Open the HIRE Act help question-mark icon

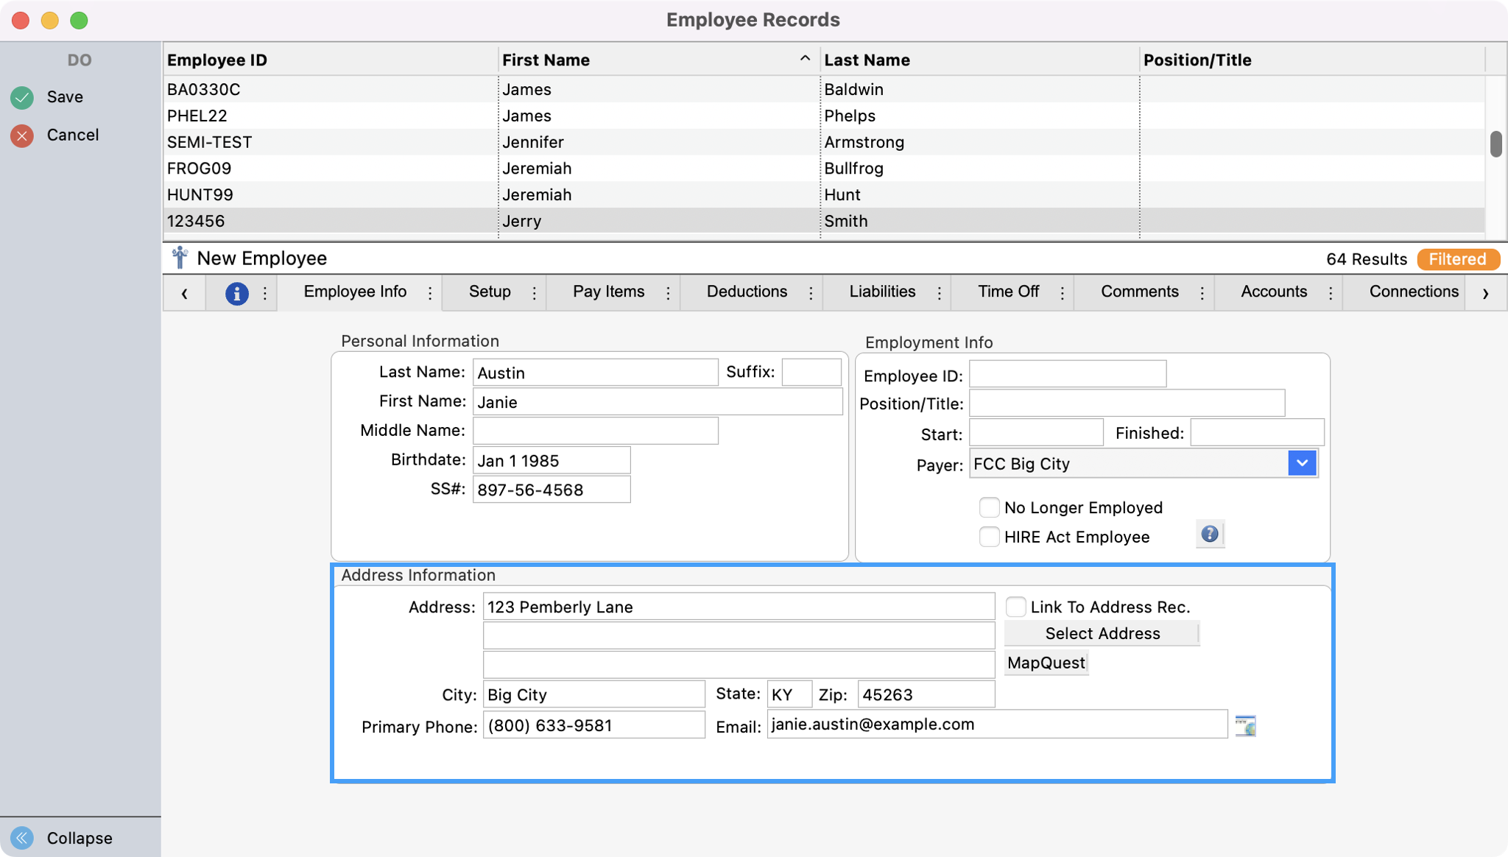tap(1209, 535)
